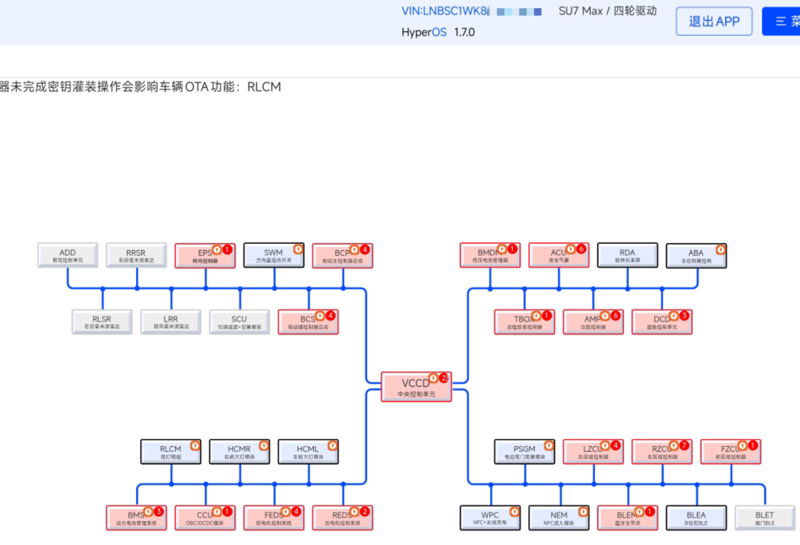Click the orange upgrade icon on RLCM node
Viewport: 800px width, 545px height.
click(x=195, y=445)
